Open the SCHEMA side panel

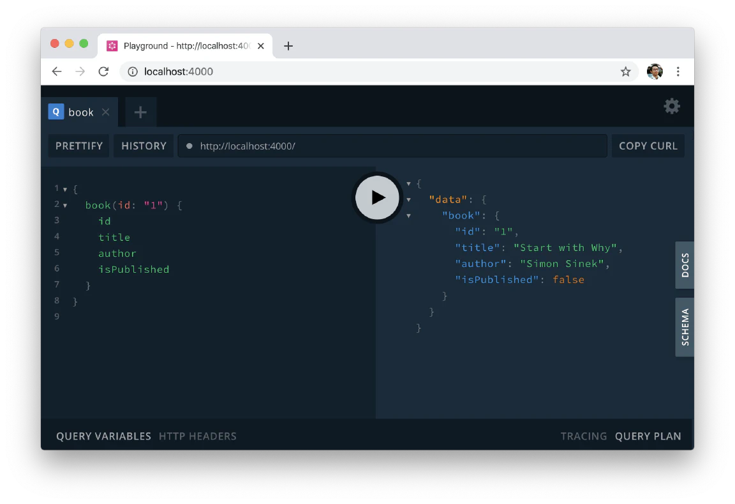(x=685, y=327)
